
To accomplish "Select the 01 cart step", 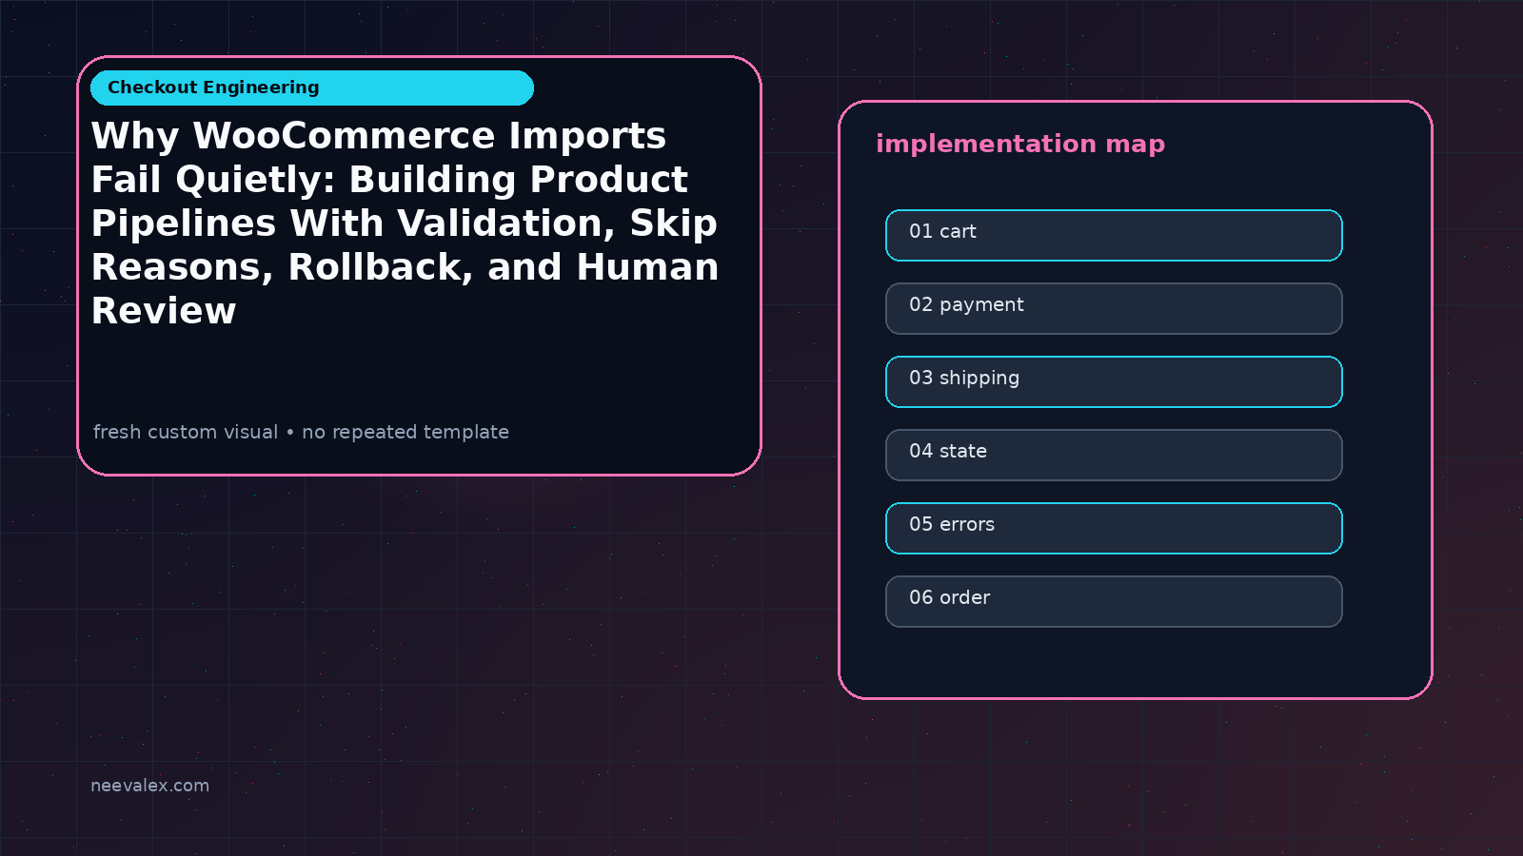I will (1114, 235).
